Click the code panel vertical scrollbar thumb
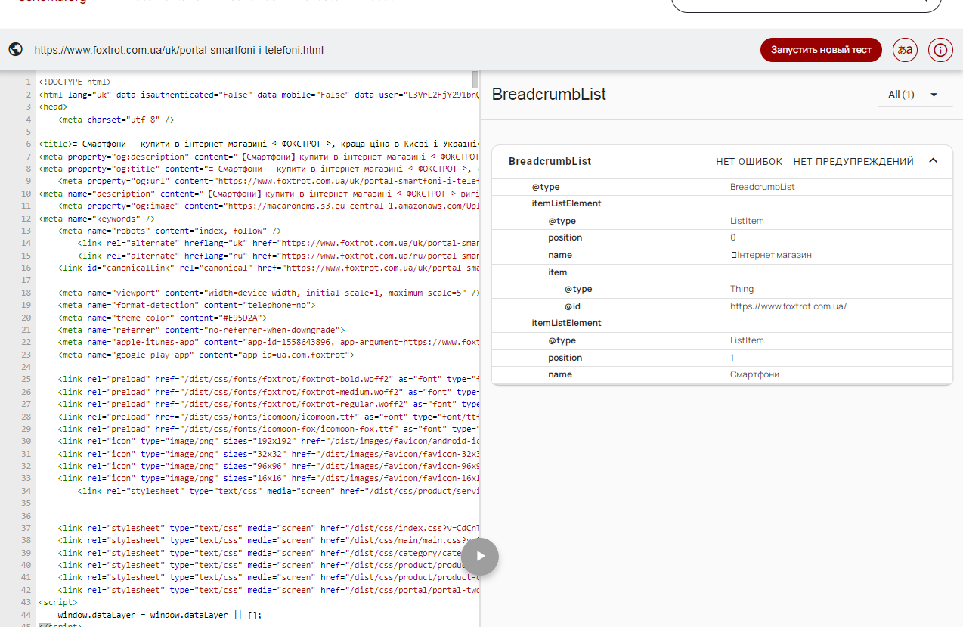The width and height of the screenshot is (963, 627). 475,79
